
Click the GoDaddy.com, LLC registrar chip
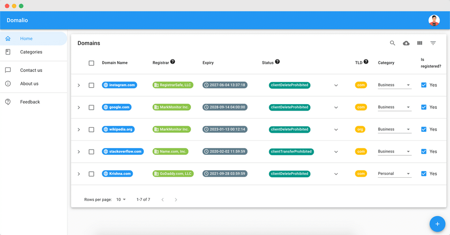click(x=173, y=174)
